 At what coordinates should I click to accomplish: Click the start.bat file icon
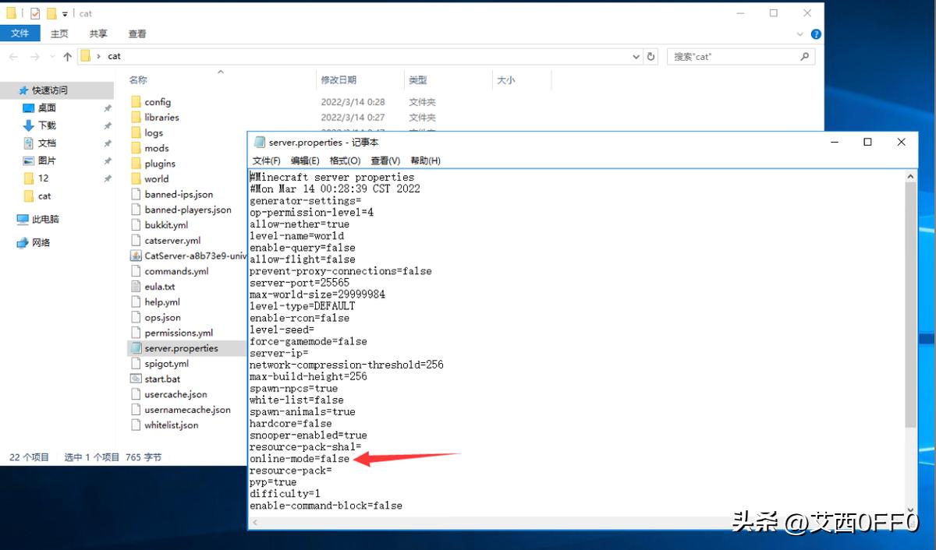coord(136,379)
